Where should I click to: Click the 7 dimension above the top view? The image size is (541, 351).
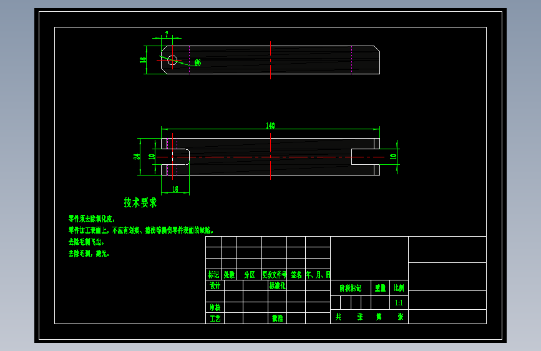(x=167, y=34)
